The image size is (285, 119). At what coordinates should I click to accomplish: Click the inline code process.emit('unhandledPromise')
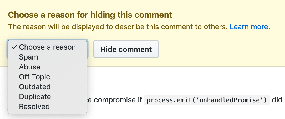tap(207, 100)
